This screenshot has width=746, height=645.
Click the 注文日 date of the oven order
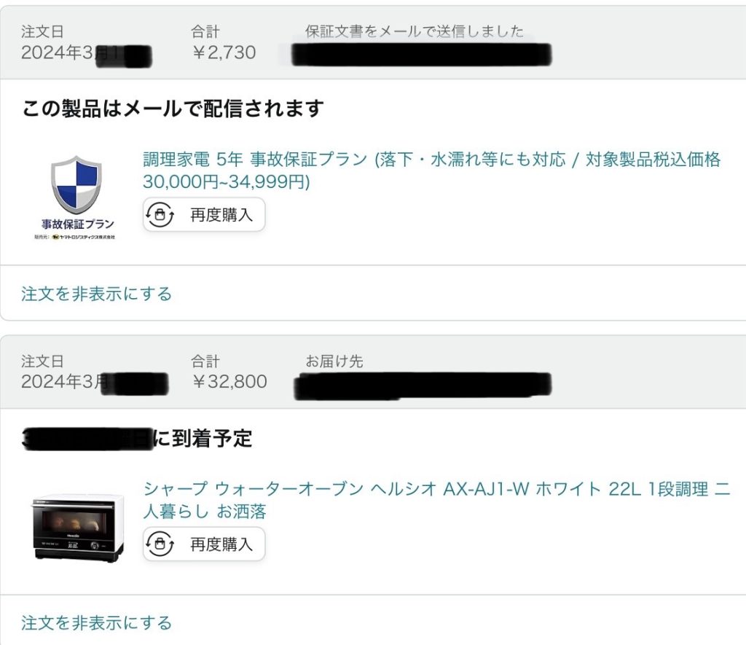point(94,382)
